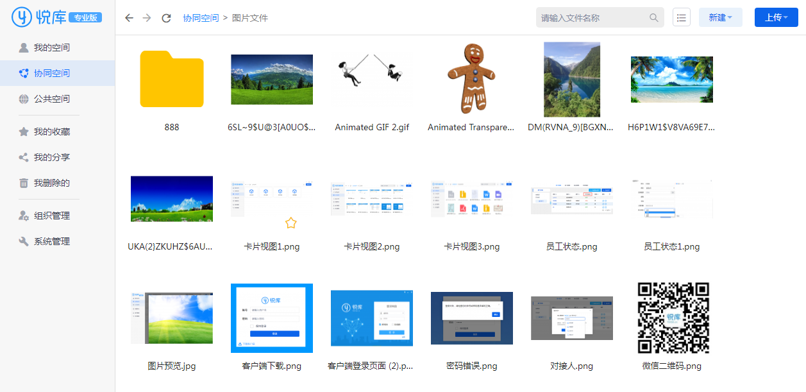Click the yellow 888 folder icon
Viewport: 806px width, 392px height.
pyautogui.click(x=172, y=79)
